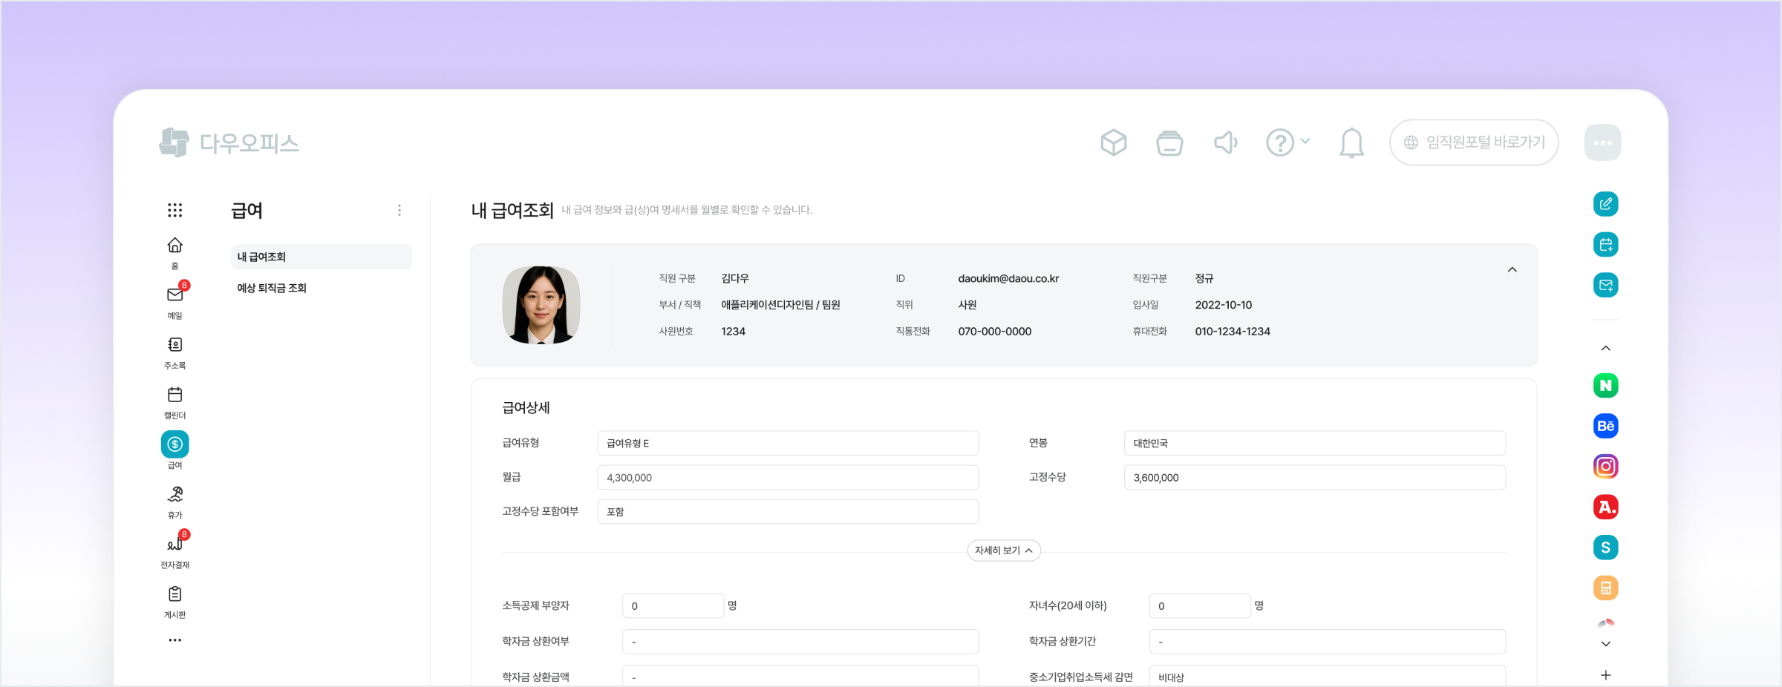Add a new shortcut with plus icon
Viewport: 1782px width, 687px height.
click(x=1605, y=675)
